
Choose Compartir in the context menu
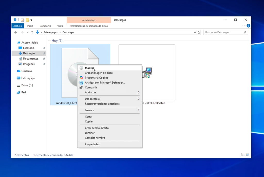[110, 87]
